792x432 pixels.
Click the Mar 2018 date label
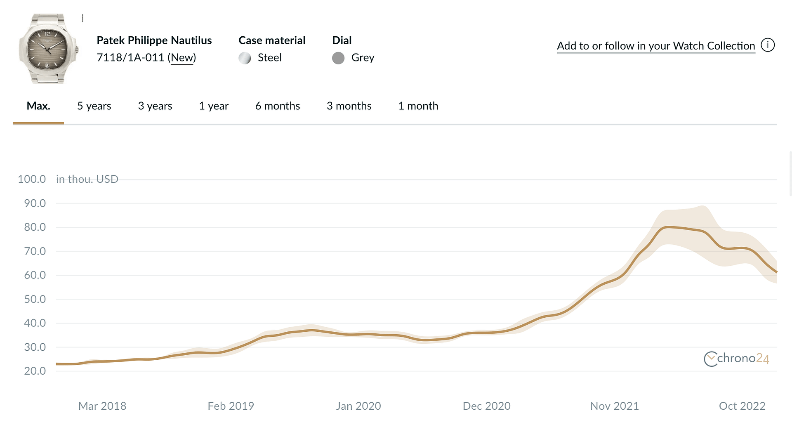[102, 406]
